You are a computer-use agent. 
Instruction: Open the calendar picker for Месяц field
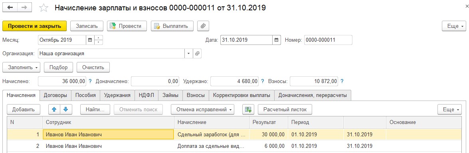[90, 40]
